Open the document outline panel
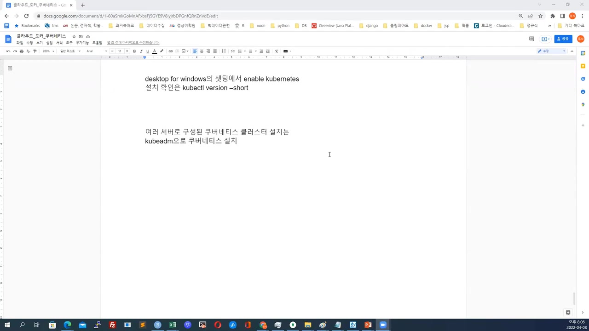Image resolution: width=589 pixels, height=331 pixels. click(x=10, y=68)
